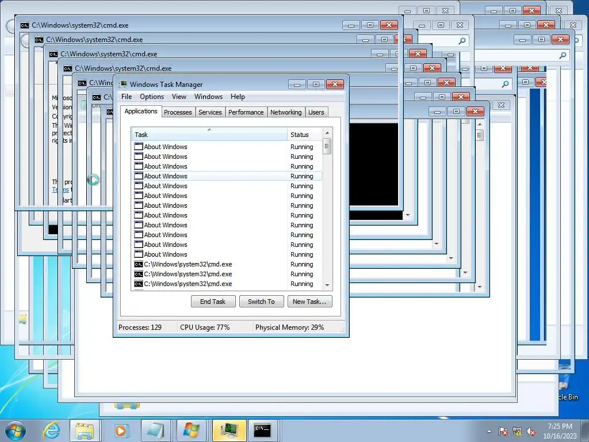The width and height of the screenshot is (589, 442).
Task: Click the Switch To button
Action: (x=262, y=302)
